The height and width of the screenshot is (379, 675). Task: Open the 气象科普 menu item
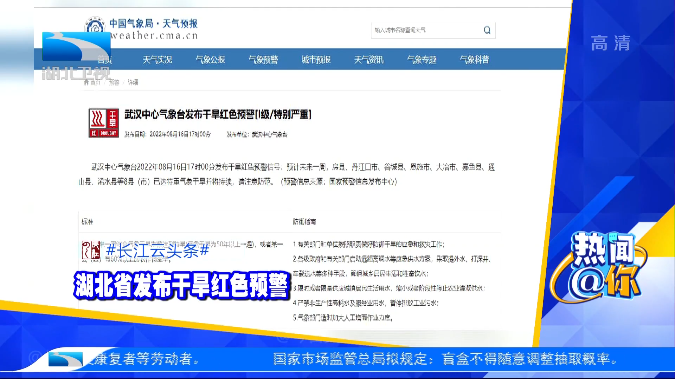474,60
